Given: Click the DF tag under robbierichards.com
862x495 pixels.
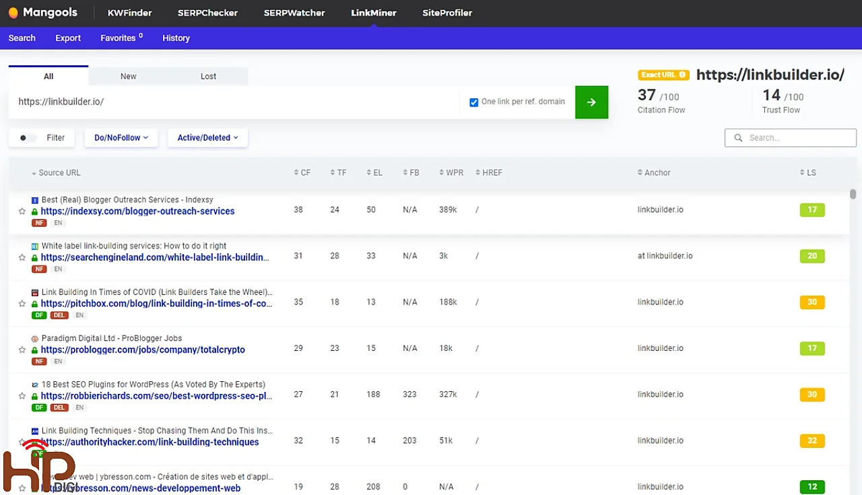Looking at the screenshot, I should (39, 407).
